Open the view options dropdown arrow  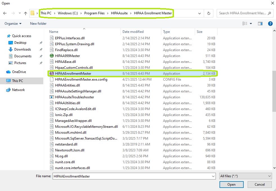click(x=251, y=24)
